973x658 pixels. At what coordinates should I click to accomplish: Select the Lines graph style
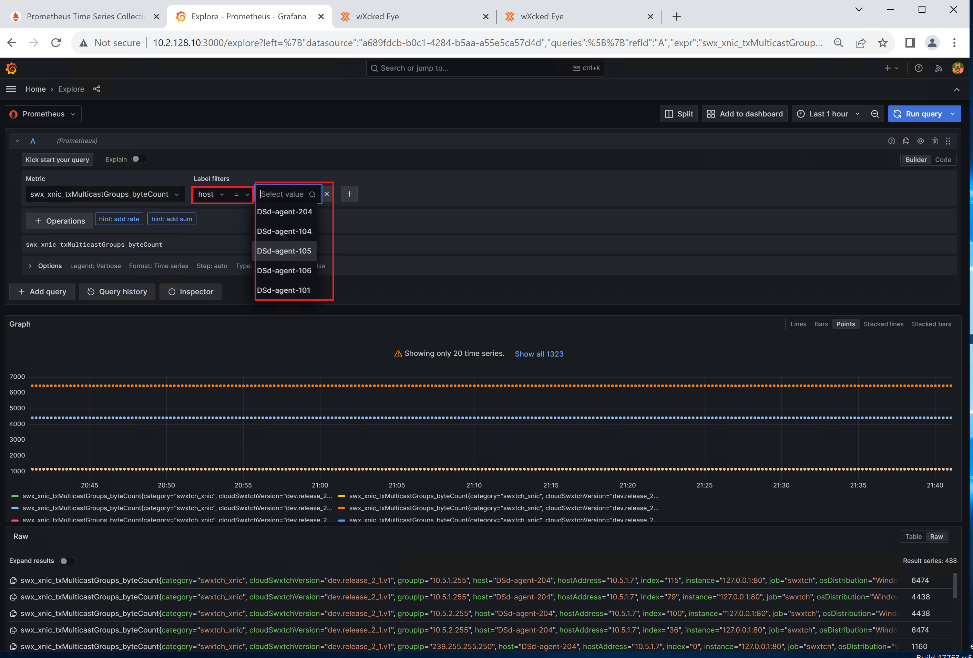pyautogui.click(x=798, y=324)
